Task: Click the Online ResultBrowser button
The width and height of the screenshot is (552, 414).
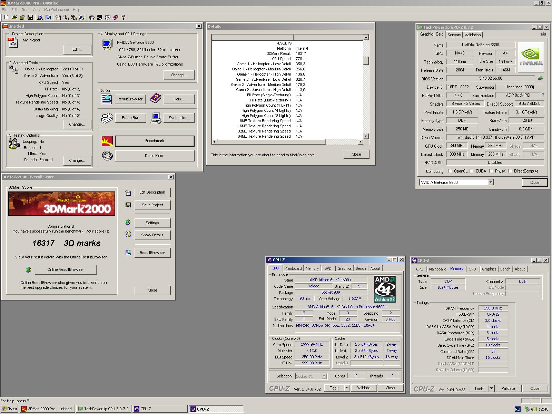Action: 66,269
